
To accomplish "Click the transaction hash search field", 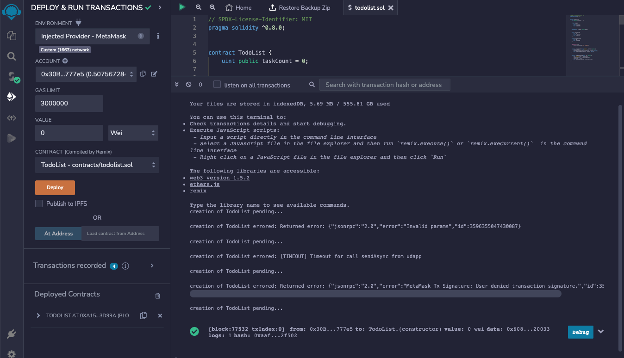I will 385,85.
